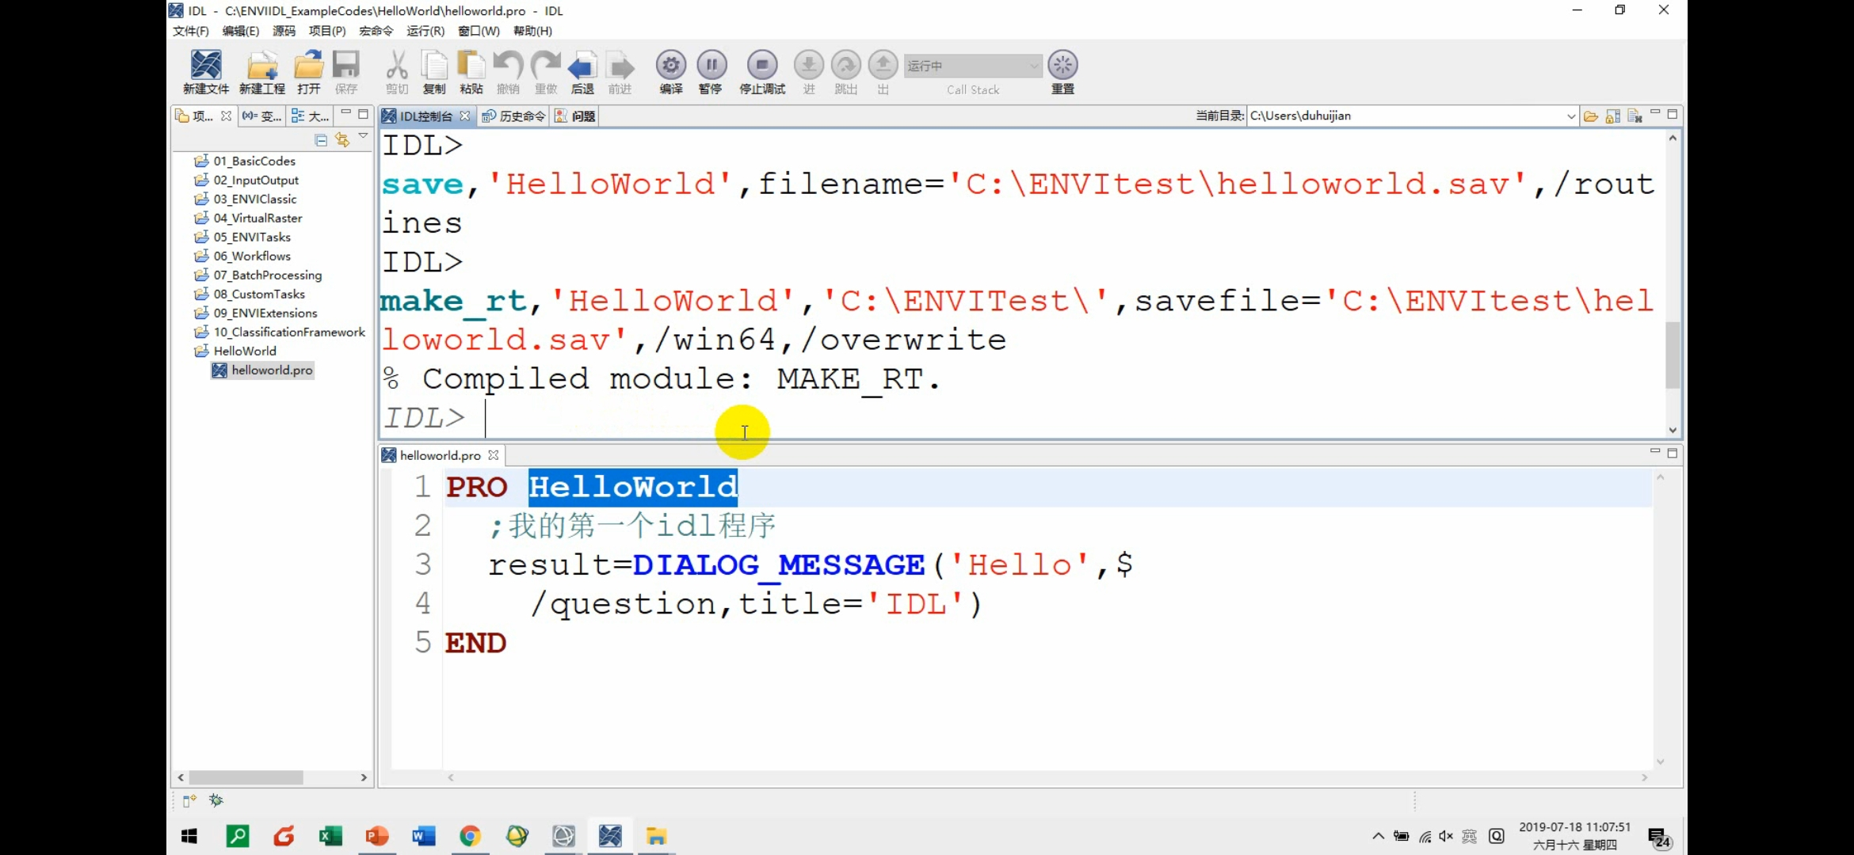Open the 08_CustomTasks project folder
Screen dimensions: 1854x855
pyautogui.click(x=258, y=294)
